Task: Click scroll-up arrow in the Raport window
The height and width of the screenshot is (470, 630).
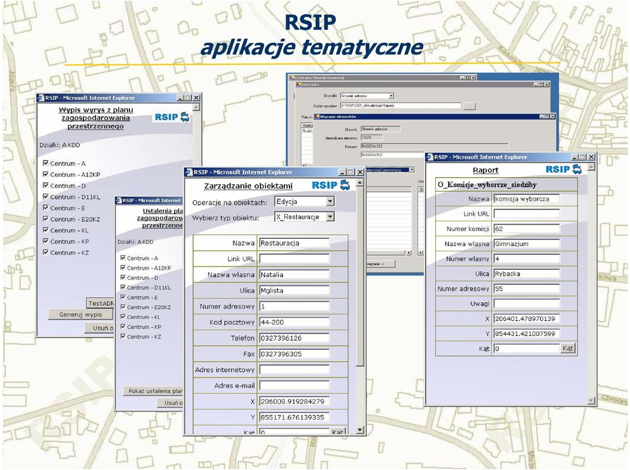Action: pyautogui.click(x=591, y=167)
